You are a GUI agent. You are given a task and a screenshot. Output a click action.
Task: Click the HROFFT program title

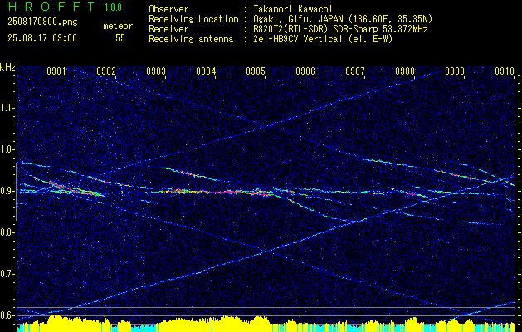(51, 7)
